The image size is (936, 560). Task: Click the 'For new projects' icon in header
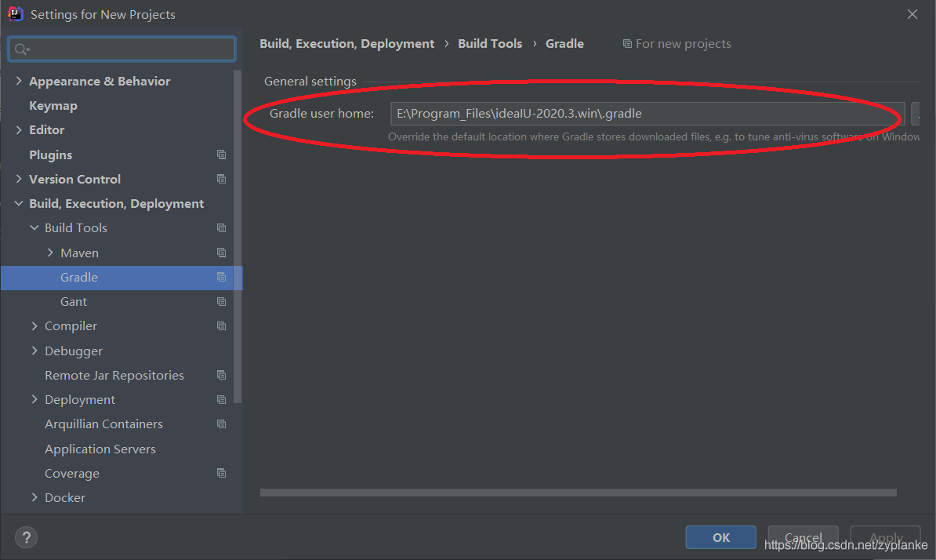click(628, 43)
